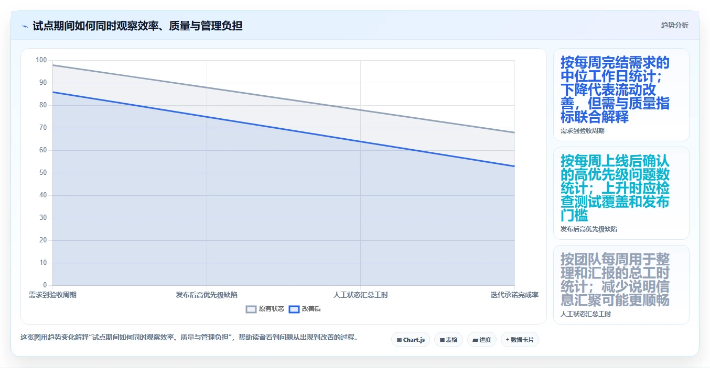Select the 表格 tag
Screen dimensions: 710x368
click(448, 340)
